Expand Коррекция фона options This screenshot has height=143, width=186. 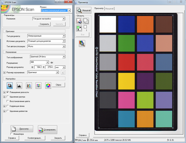(4, 106)
